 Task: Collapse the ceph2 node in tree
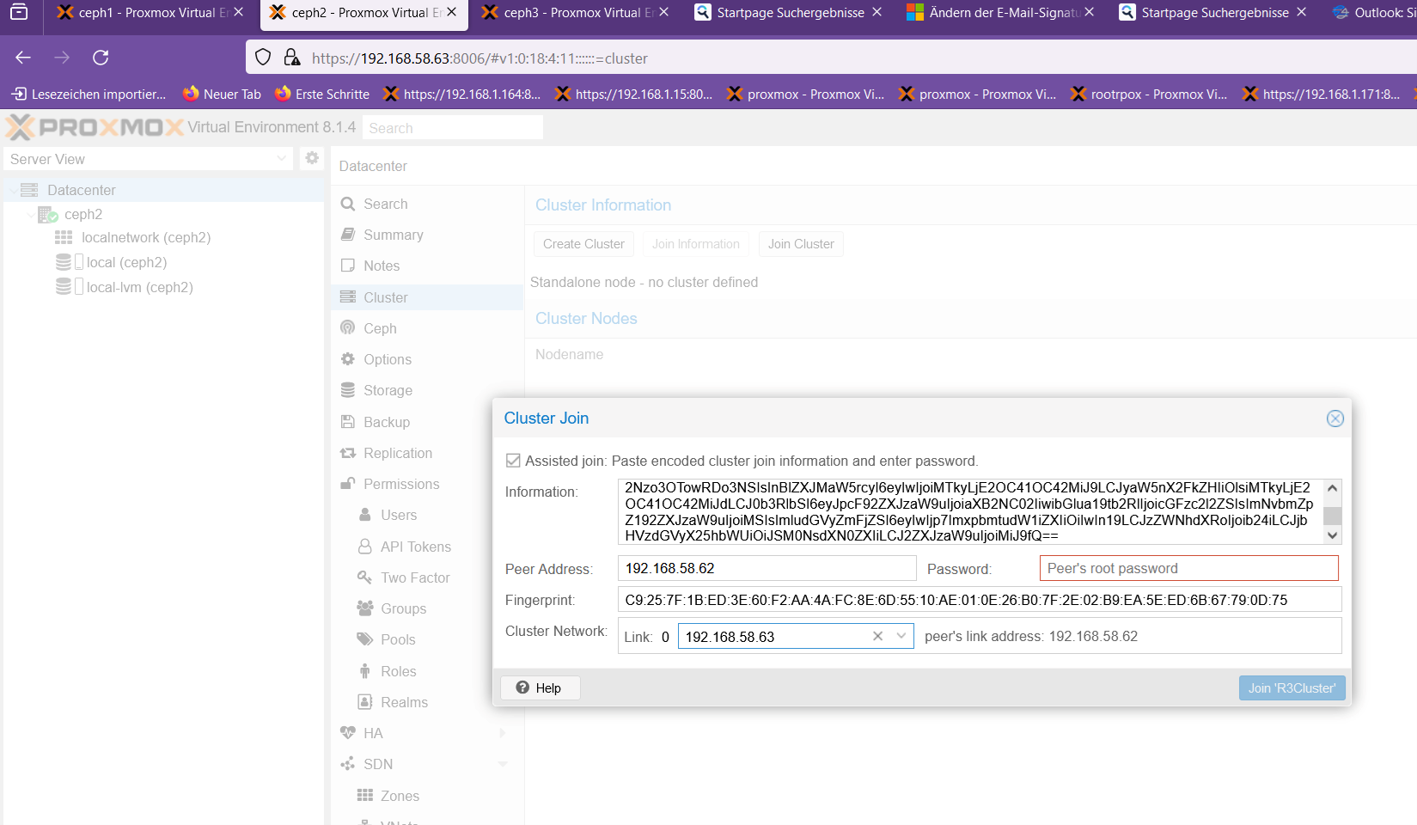click(32, 214)
